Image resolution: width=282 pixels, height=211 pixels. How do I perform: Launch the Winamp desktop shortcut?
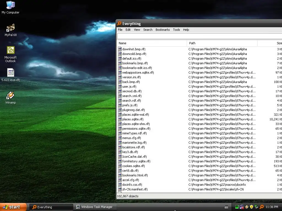10,98
